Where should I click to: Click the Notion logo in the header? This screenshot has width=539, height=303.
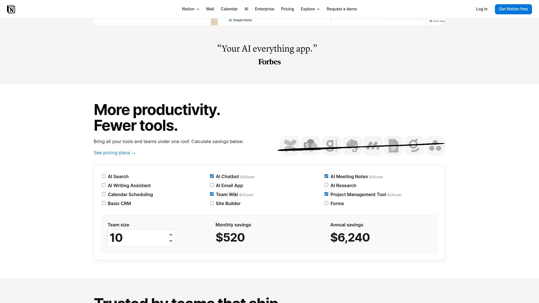click(x=11, y=9)
